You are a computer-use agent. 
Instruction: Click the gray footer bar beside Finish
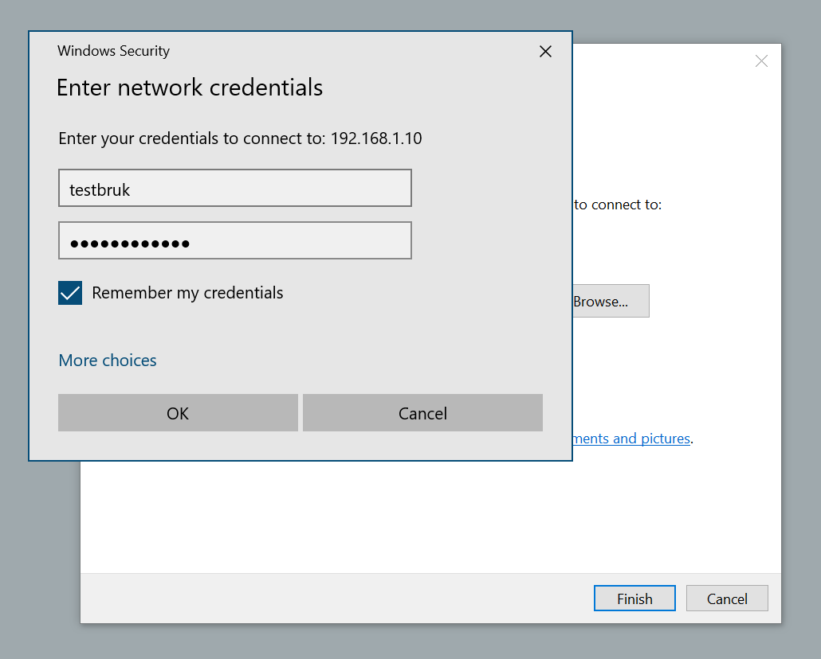point(335,599)
